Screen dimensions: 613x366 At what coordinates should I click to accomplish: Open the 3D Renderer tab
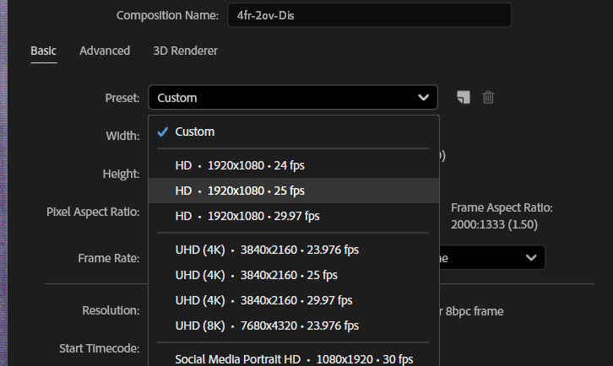pyautogui.click(x=185, y=51)
